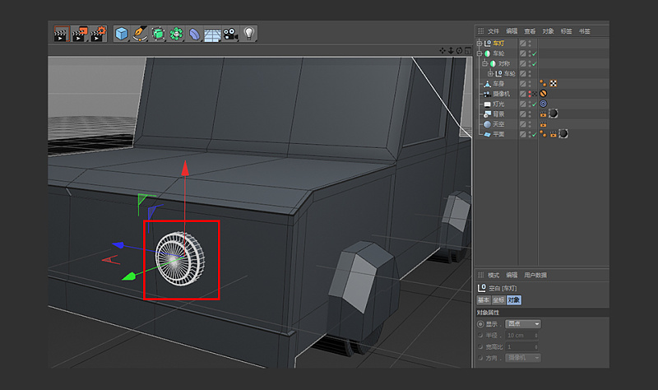Toggle visibility dots for 车灯
This screenshot has width=658, height=390.
[530, 44]
